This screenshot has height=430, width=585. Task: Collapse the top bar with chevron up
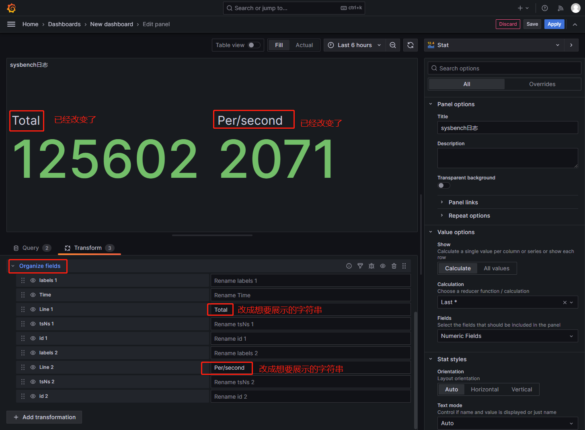[575, 24]
